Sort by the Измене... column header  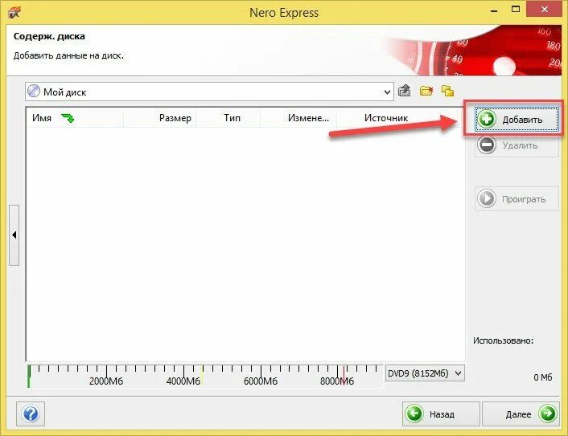click(298, 118)
